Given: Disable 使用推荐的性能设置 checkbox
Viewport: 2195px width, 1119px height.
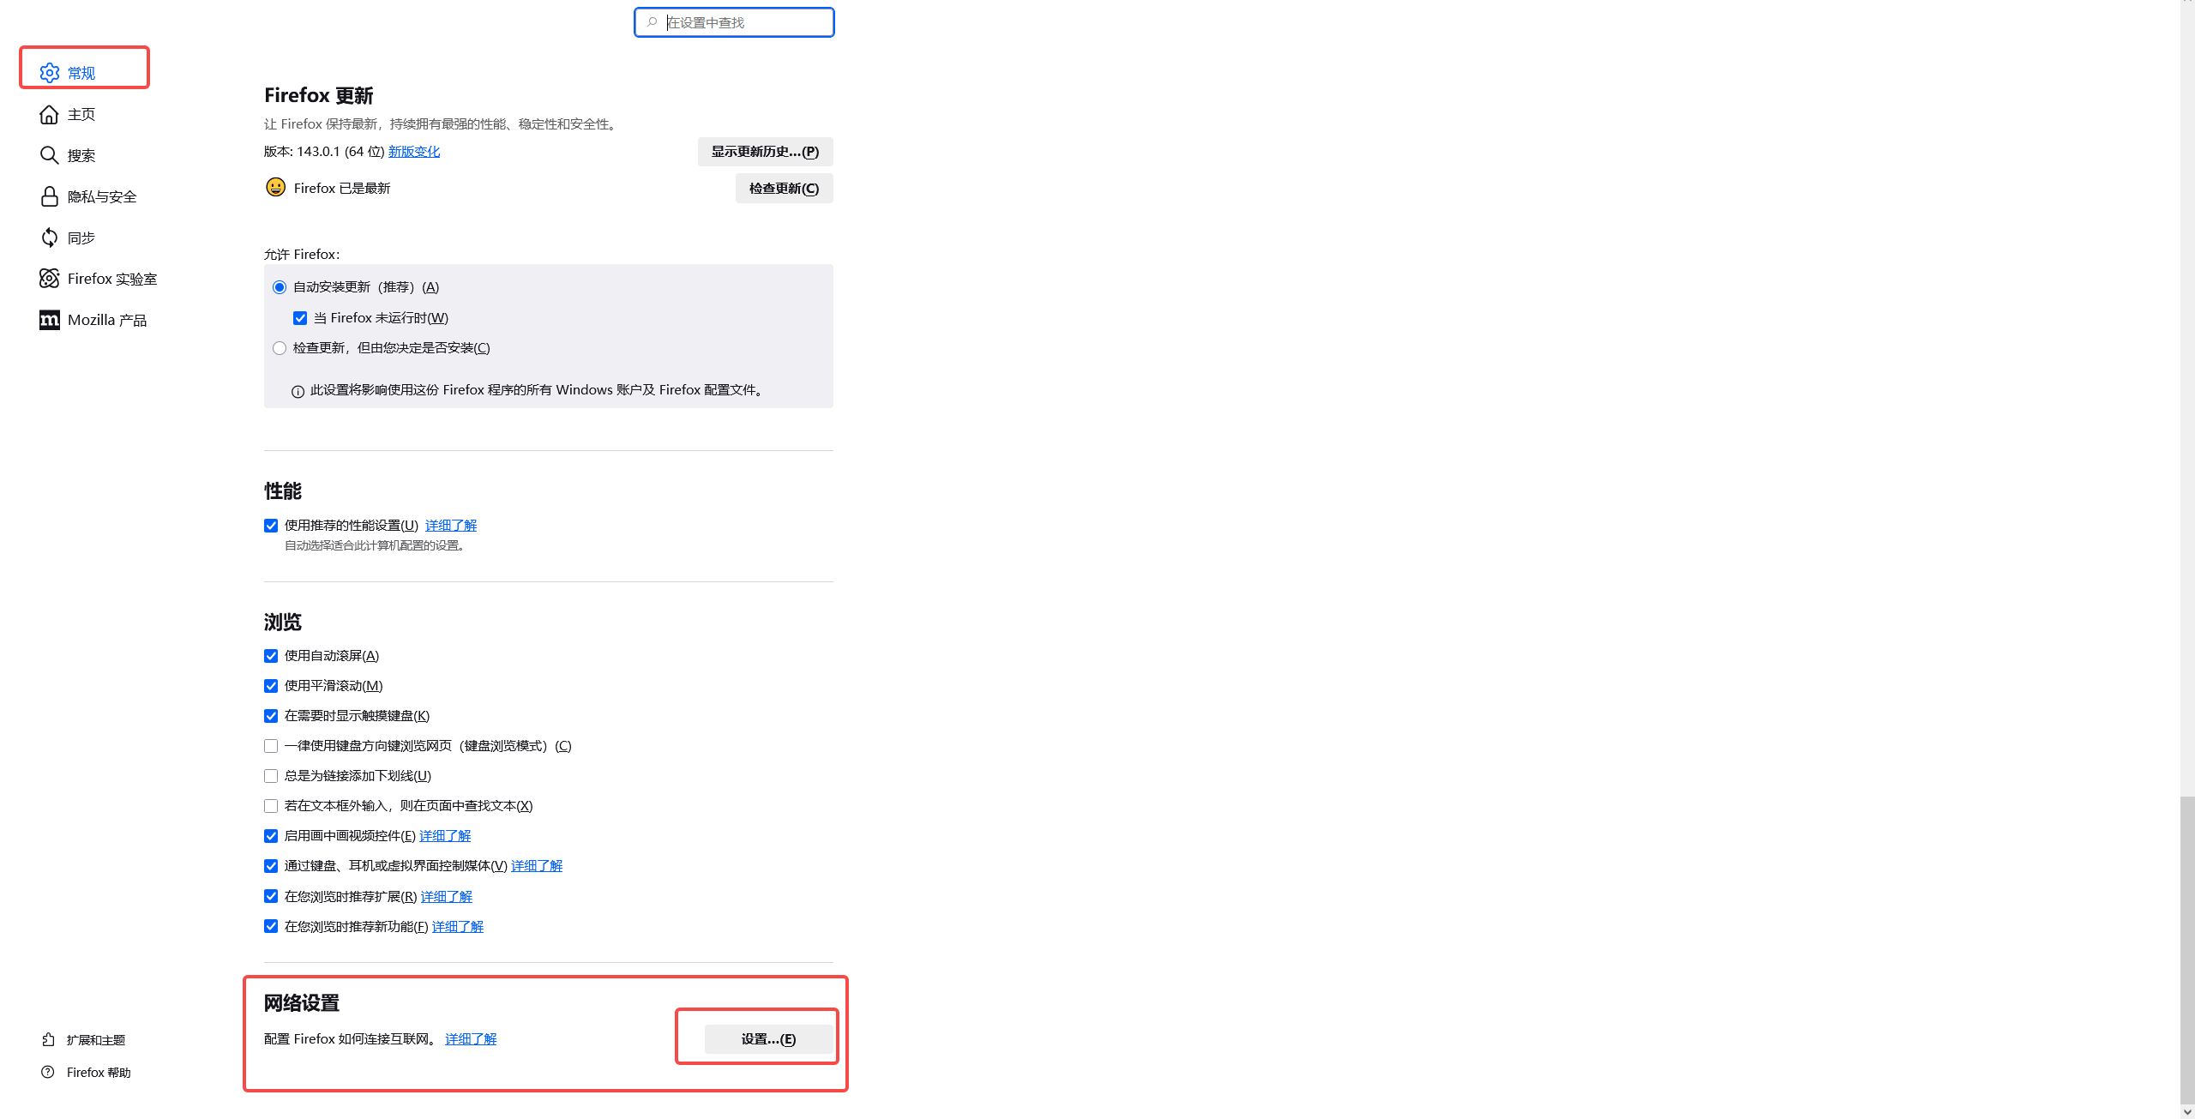Looking at the screenshot, I should (x=271, y=526).
